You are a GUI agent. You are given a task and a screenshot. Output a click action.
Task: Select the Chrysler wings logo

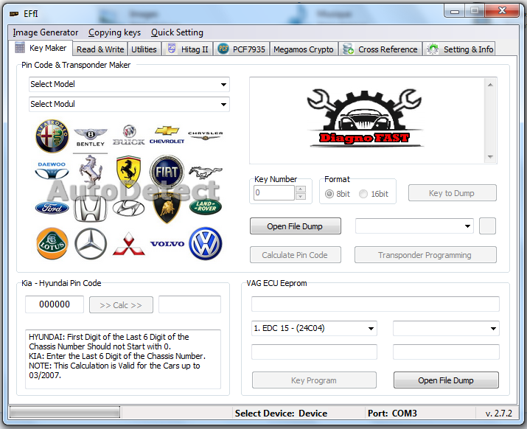(x=206, y=135)
